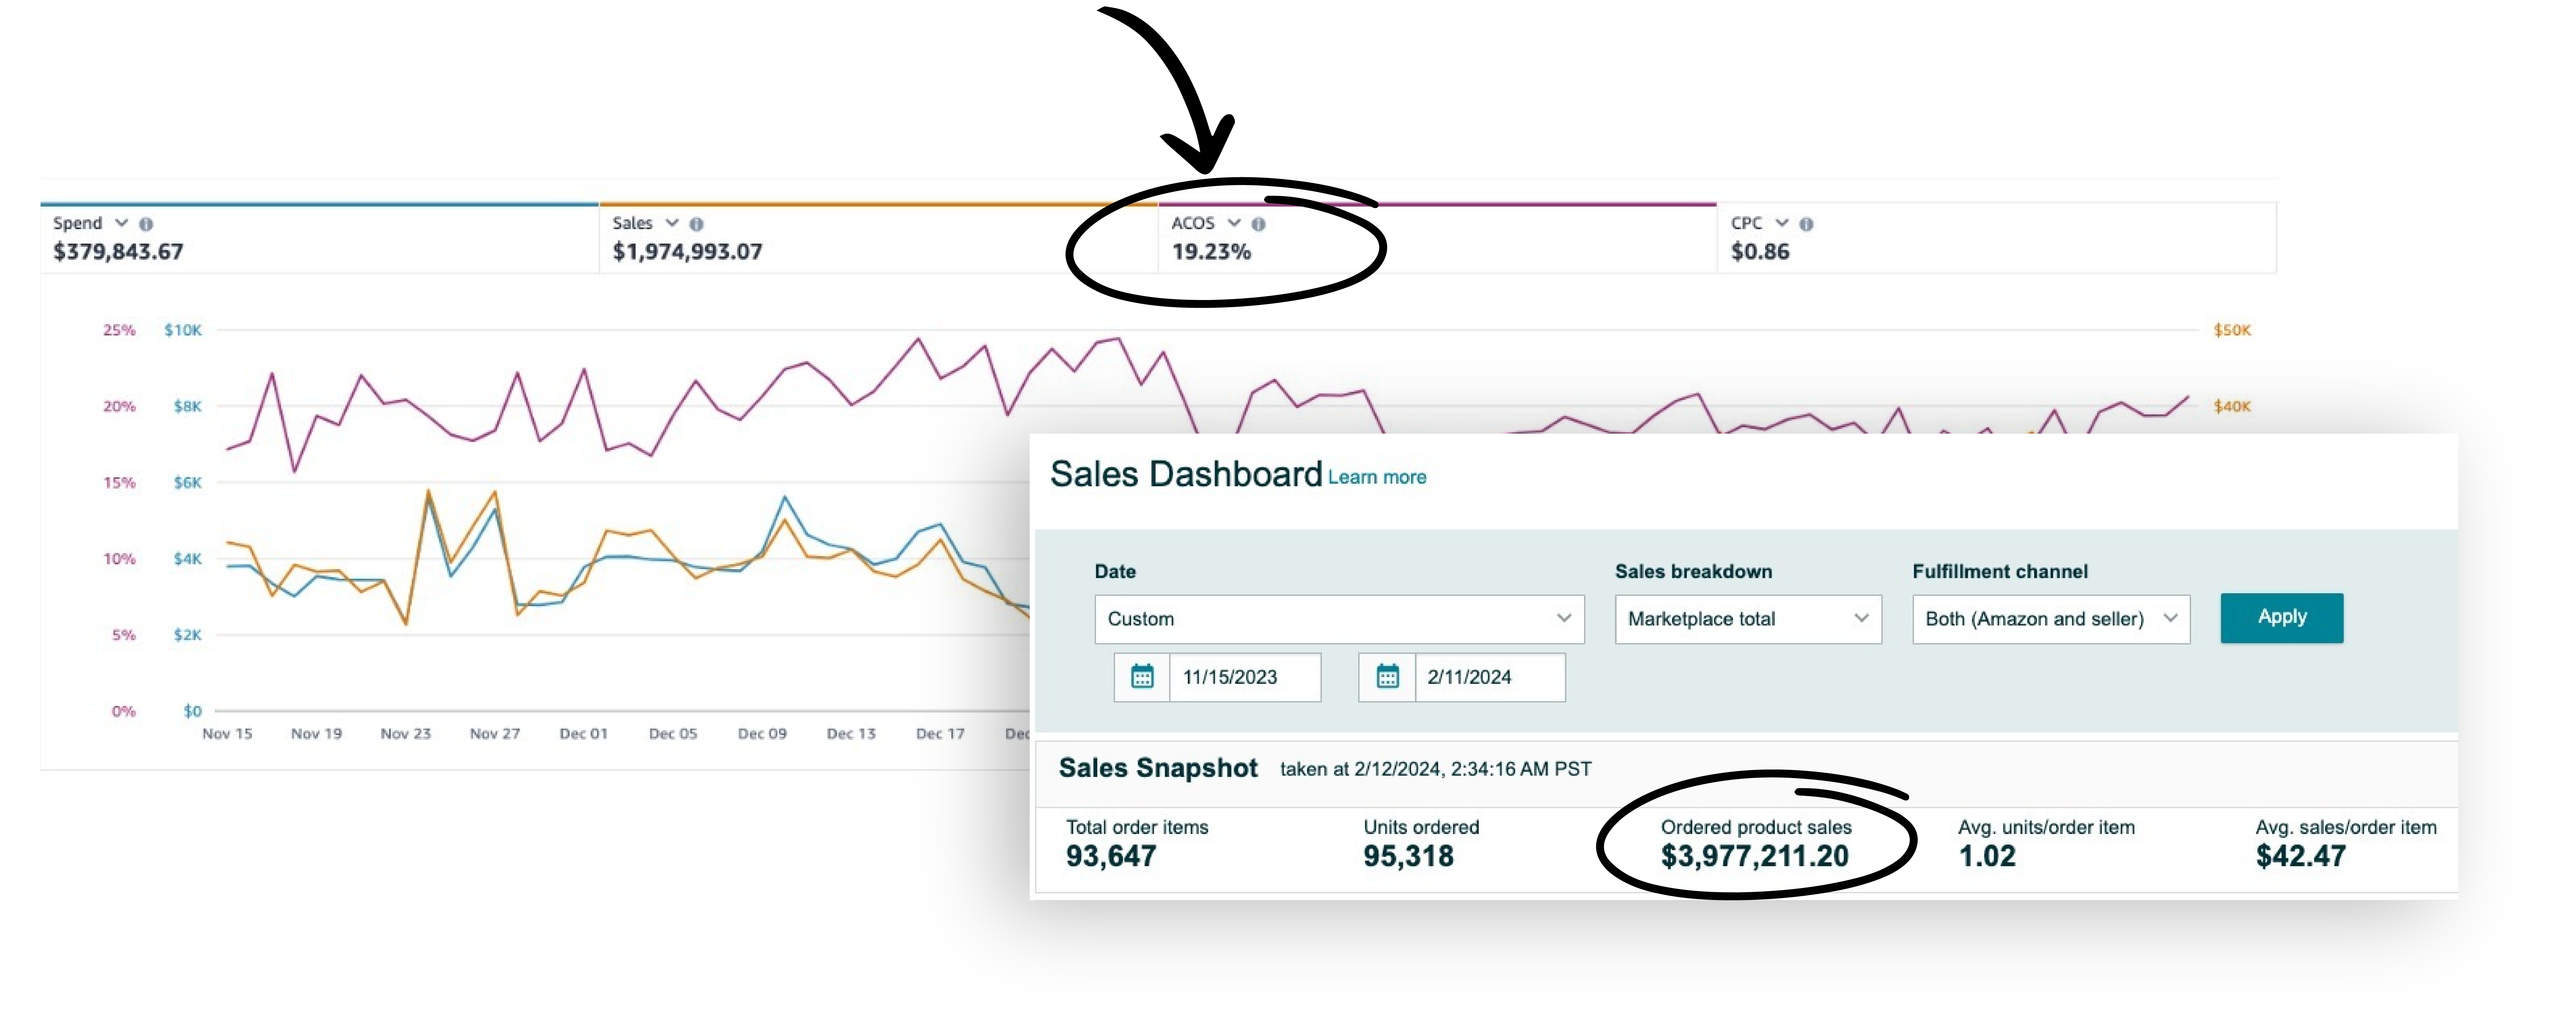2576x1017 pixels.
Task: Open the Marketplace total sales breakdown dropdown
Action: tap(1748, 619)
